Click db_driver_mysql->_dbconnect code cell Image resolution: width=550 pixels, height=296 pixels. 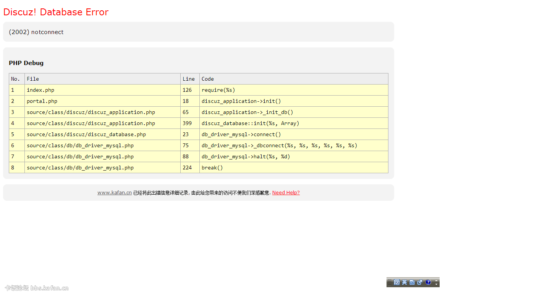pos(294,145)
